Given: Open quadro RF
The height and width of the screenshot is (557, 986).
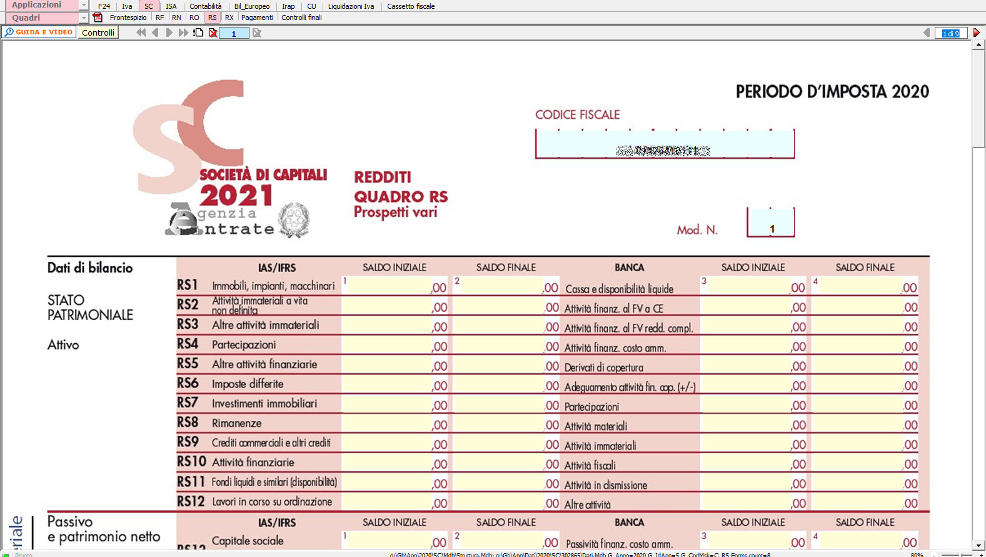Looking at the screenshot, I should [160, 18].
